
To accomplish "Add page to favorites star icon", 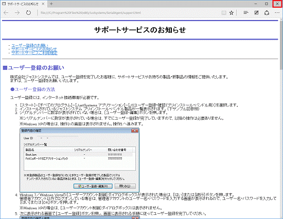I will [x=232, y=13].
